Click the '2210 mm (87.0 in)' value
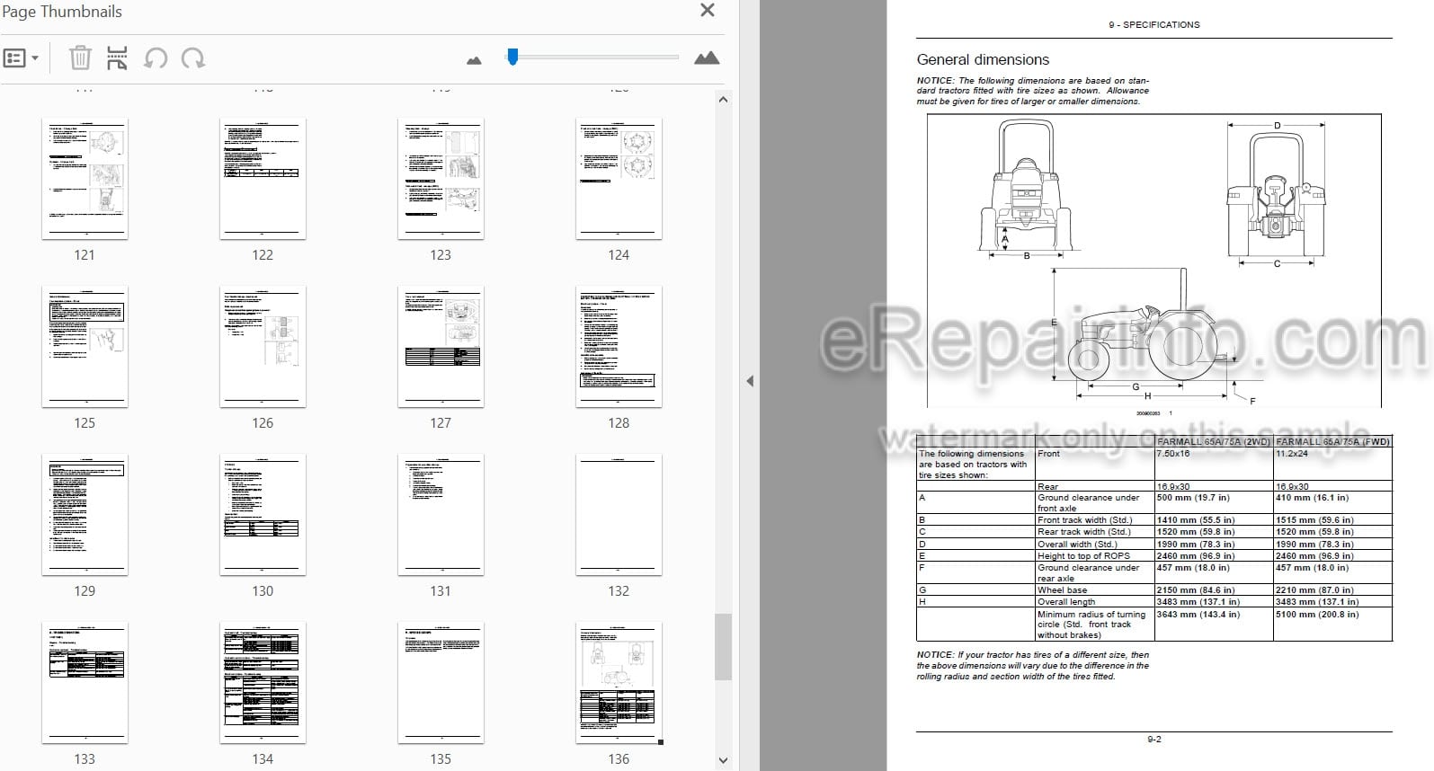Image resolution: width=1434 pixels, height=771 pixels. [1314, 590]
